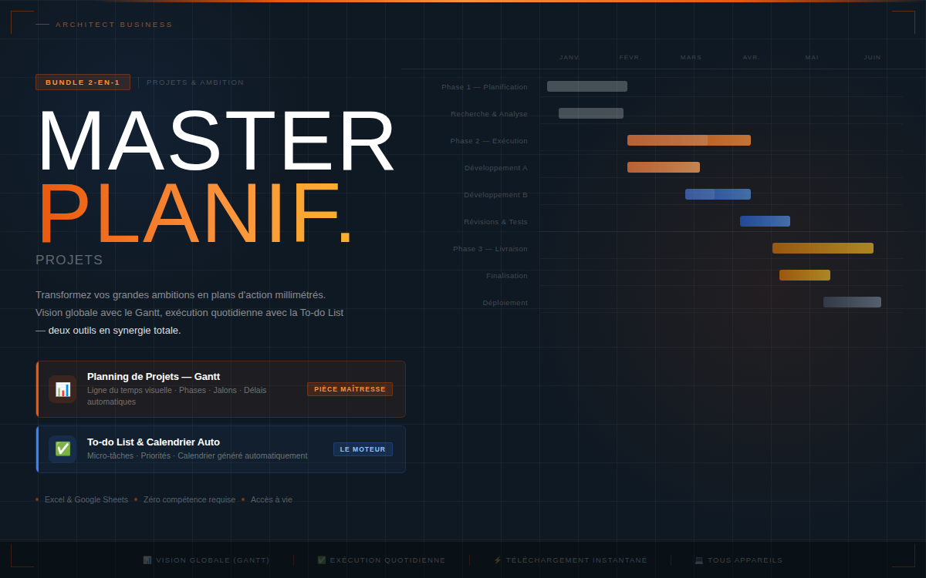Select the MARS month header

coord(691,58)
